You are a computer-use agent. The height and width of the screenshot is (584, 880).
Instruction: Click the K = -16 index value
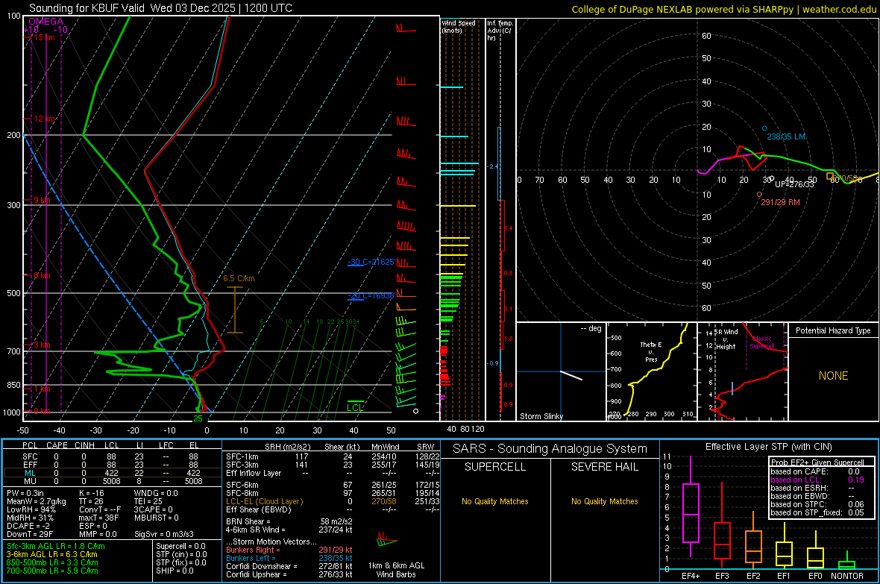pyautogui.click(x=92, y=493)
